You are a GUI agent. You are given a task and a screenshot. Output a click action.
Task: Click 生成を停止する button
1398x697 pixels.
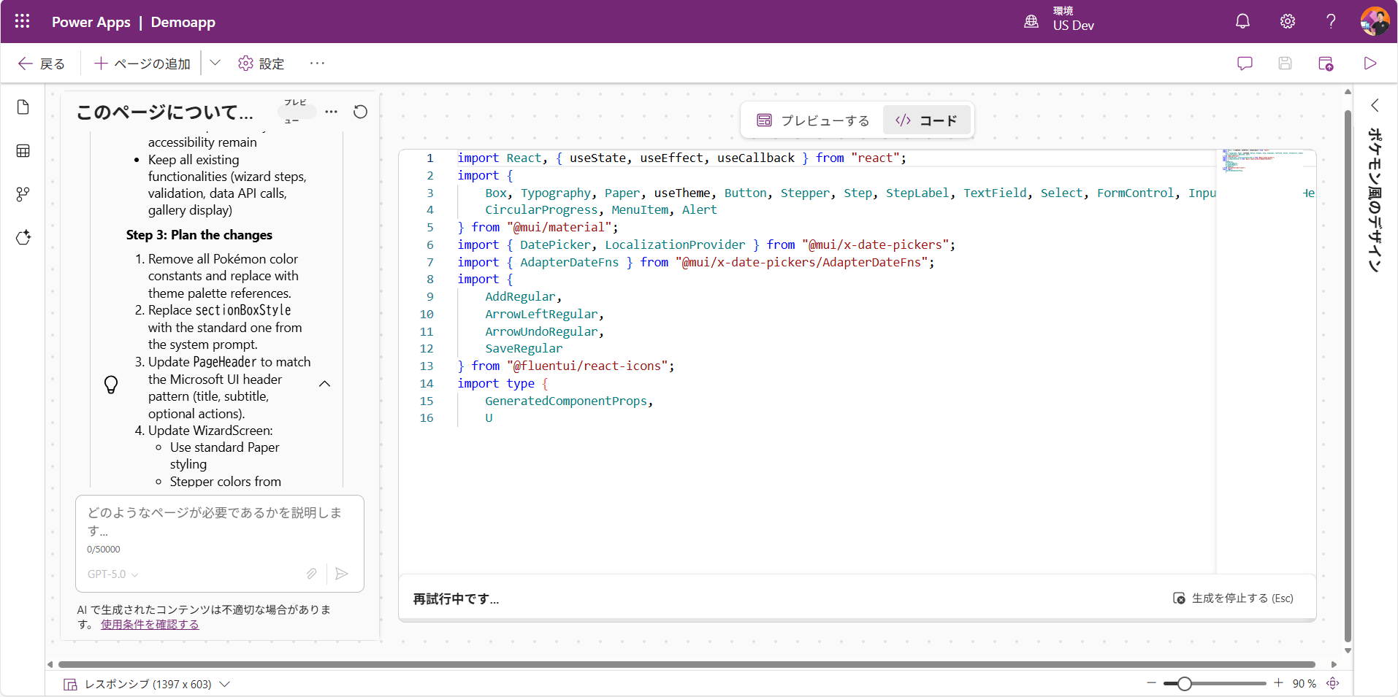point(1233,598)
